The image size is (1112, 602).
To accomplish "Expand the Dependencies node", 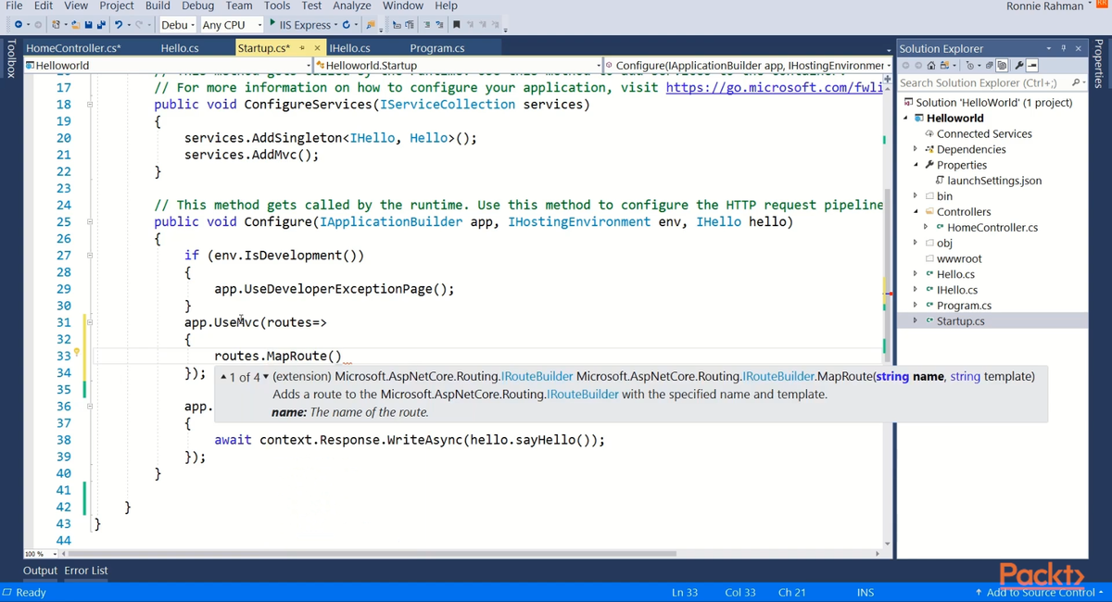I will [x=916, y=149].
